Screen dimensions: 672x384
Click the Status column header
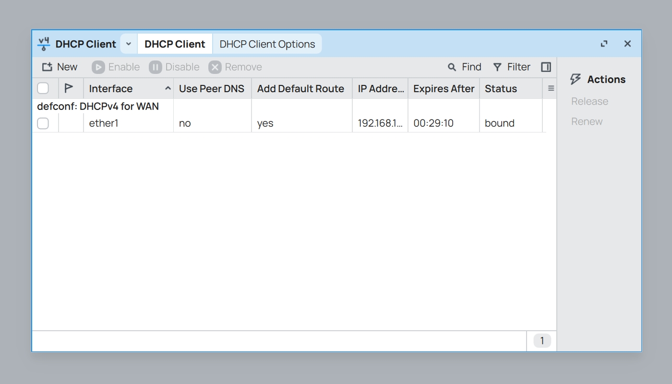pos(511,88)
